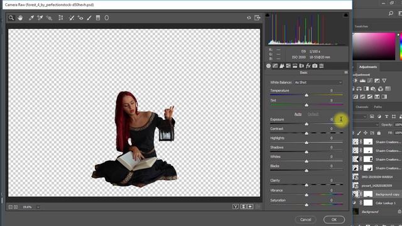This screenshot has height=226, width=402.
Task: Select the Transform tool
Action: click(x=61, y=18)
